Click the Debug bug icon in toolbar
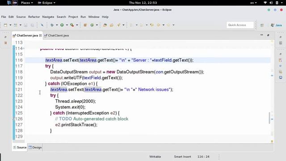This screenshot has width=286, height=161. click(x=52, y=25)
